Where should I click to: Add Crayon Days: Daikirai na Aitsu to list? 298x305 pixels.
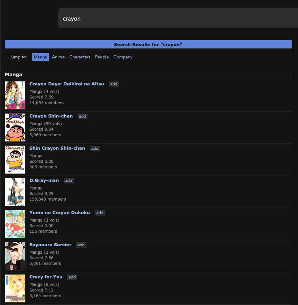click(114, 84)
